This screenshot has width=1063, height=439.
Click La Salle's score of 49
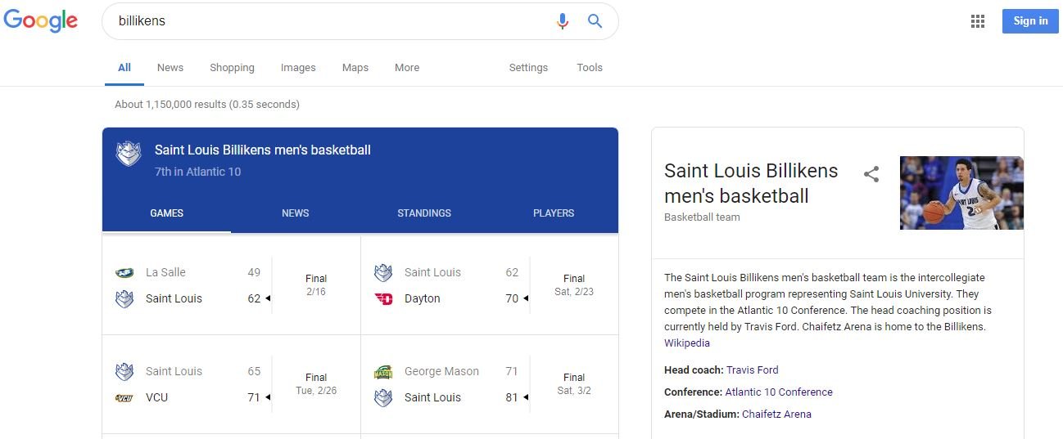pyautogui.click(x=254, y=272)
